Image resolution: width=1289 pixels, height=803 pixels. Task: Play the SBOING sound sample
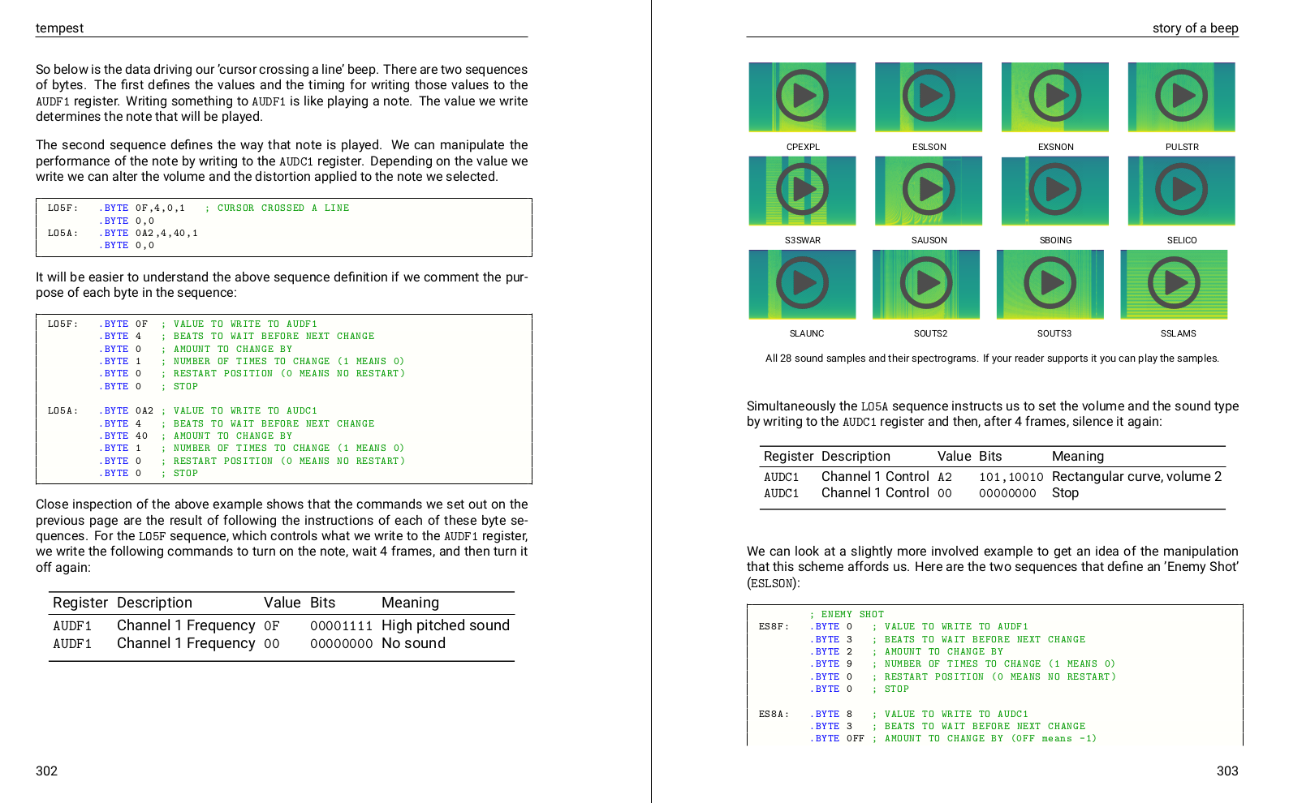click(x=1055, y=190)
